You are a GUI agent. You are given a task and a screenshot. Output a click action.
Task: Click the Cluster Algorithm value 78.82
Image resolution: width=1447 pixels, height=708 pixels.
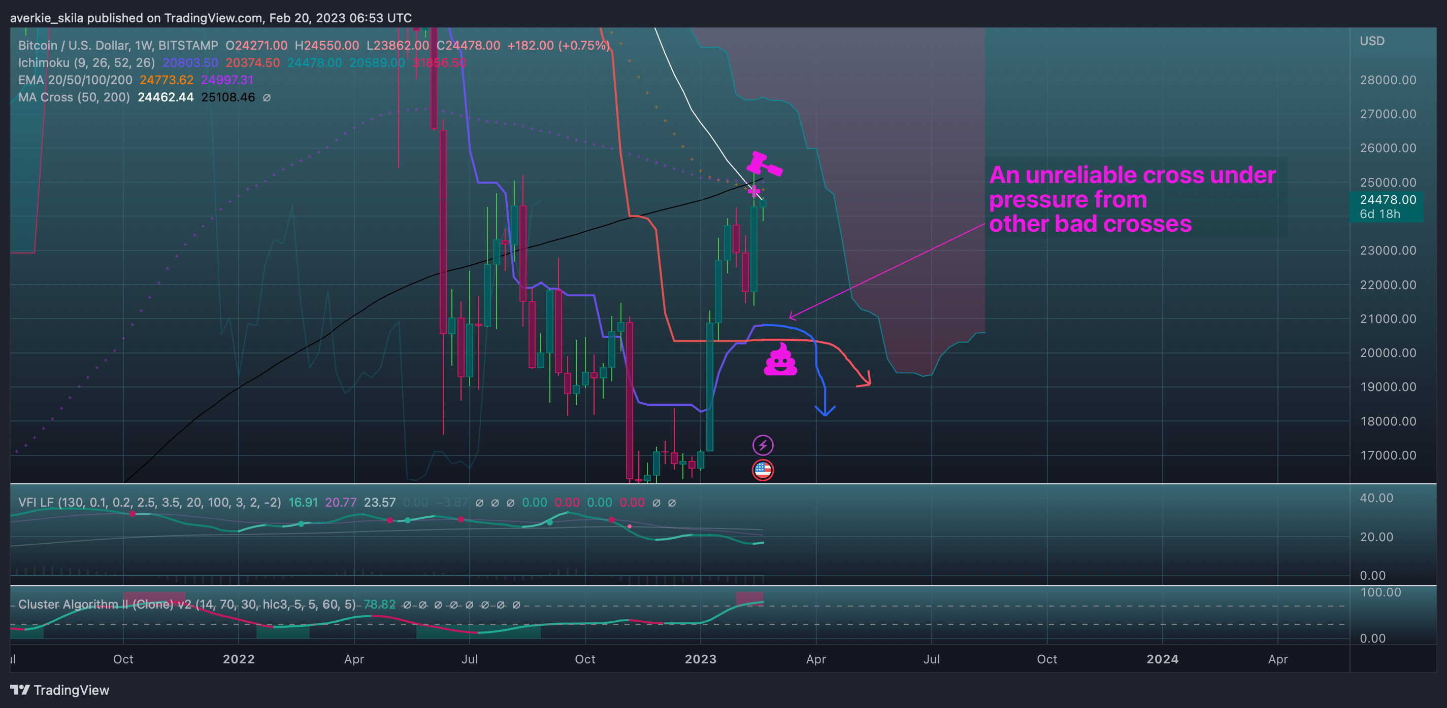click(x=379, y=604)
